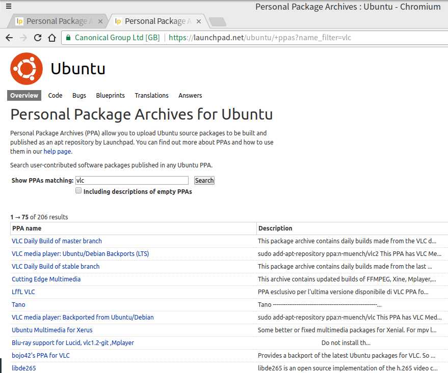Click the Personal Package Archives for Ubuntu heading
The image size is (448, 373).
(142, 114)
